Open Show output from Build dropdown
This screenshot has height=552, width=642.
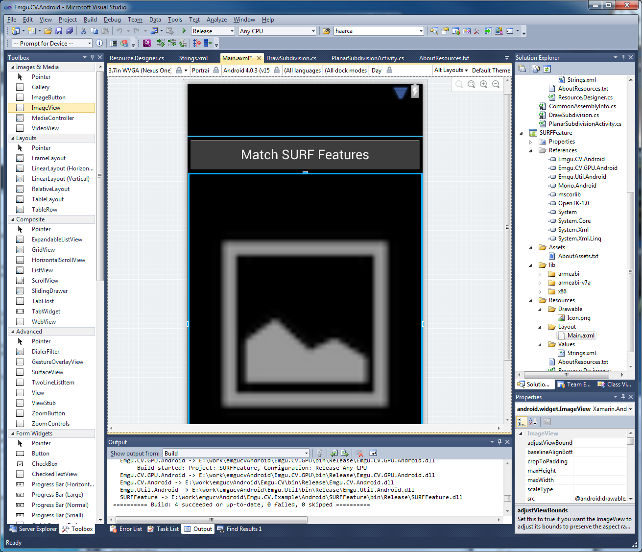(x=236, y=453)
